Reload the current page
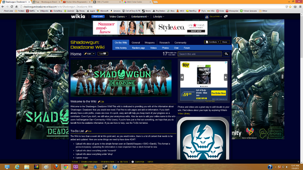303x170 pixels. tap(12, 7)
